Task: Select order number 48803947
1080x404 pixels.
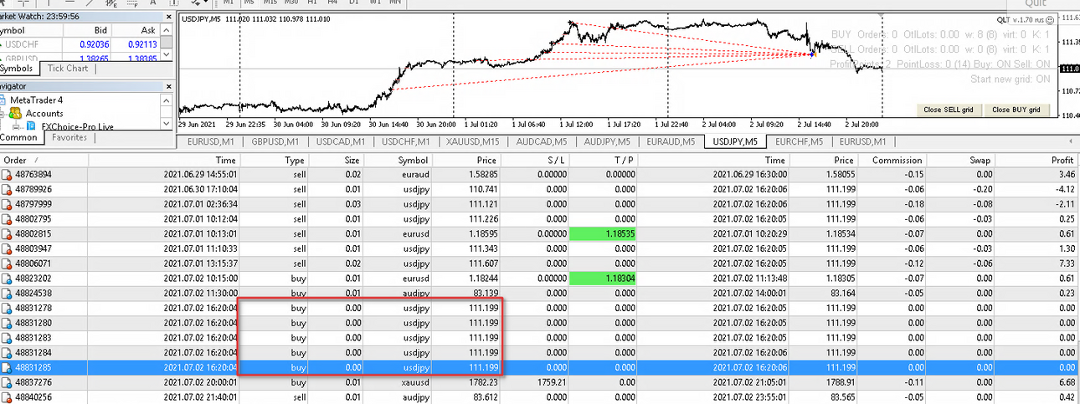Action: coord(33,249)
